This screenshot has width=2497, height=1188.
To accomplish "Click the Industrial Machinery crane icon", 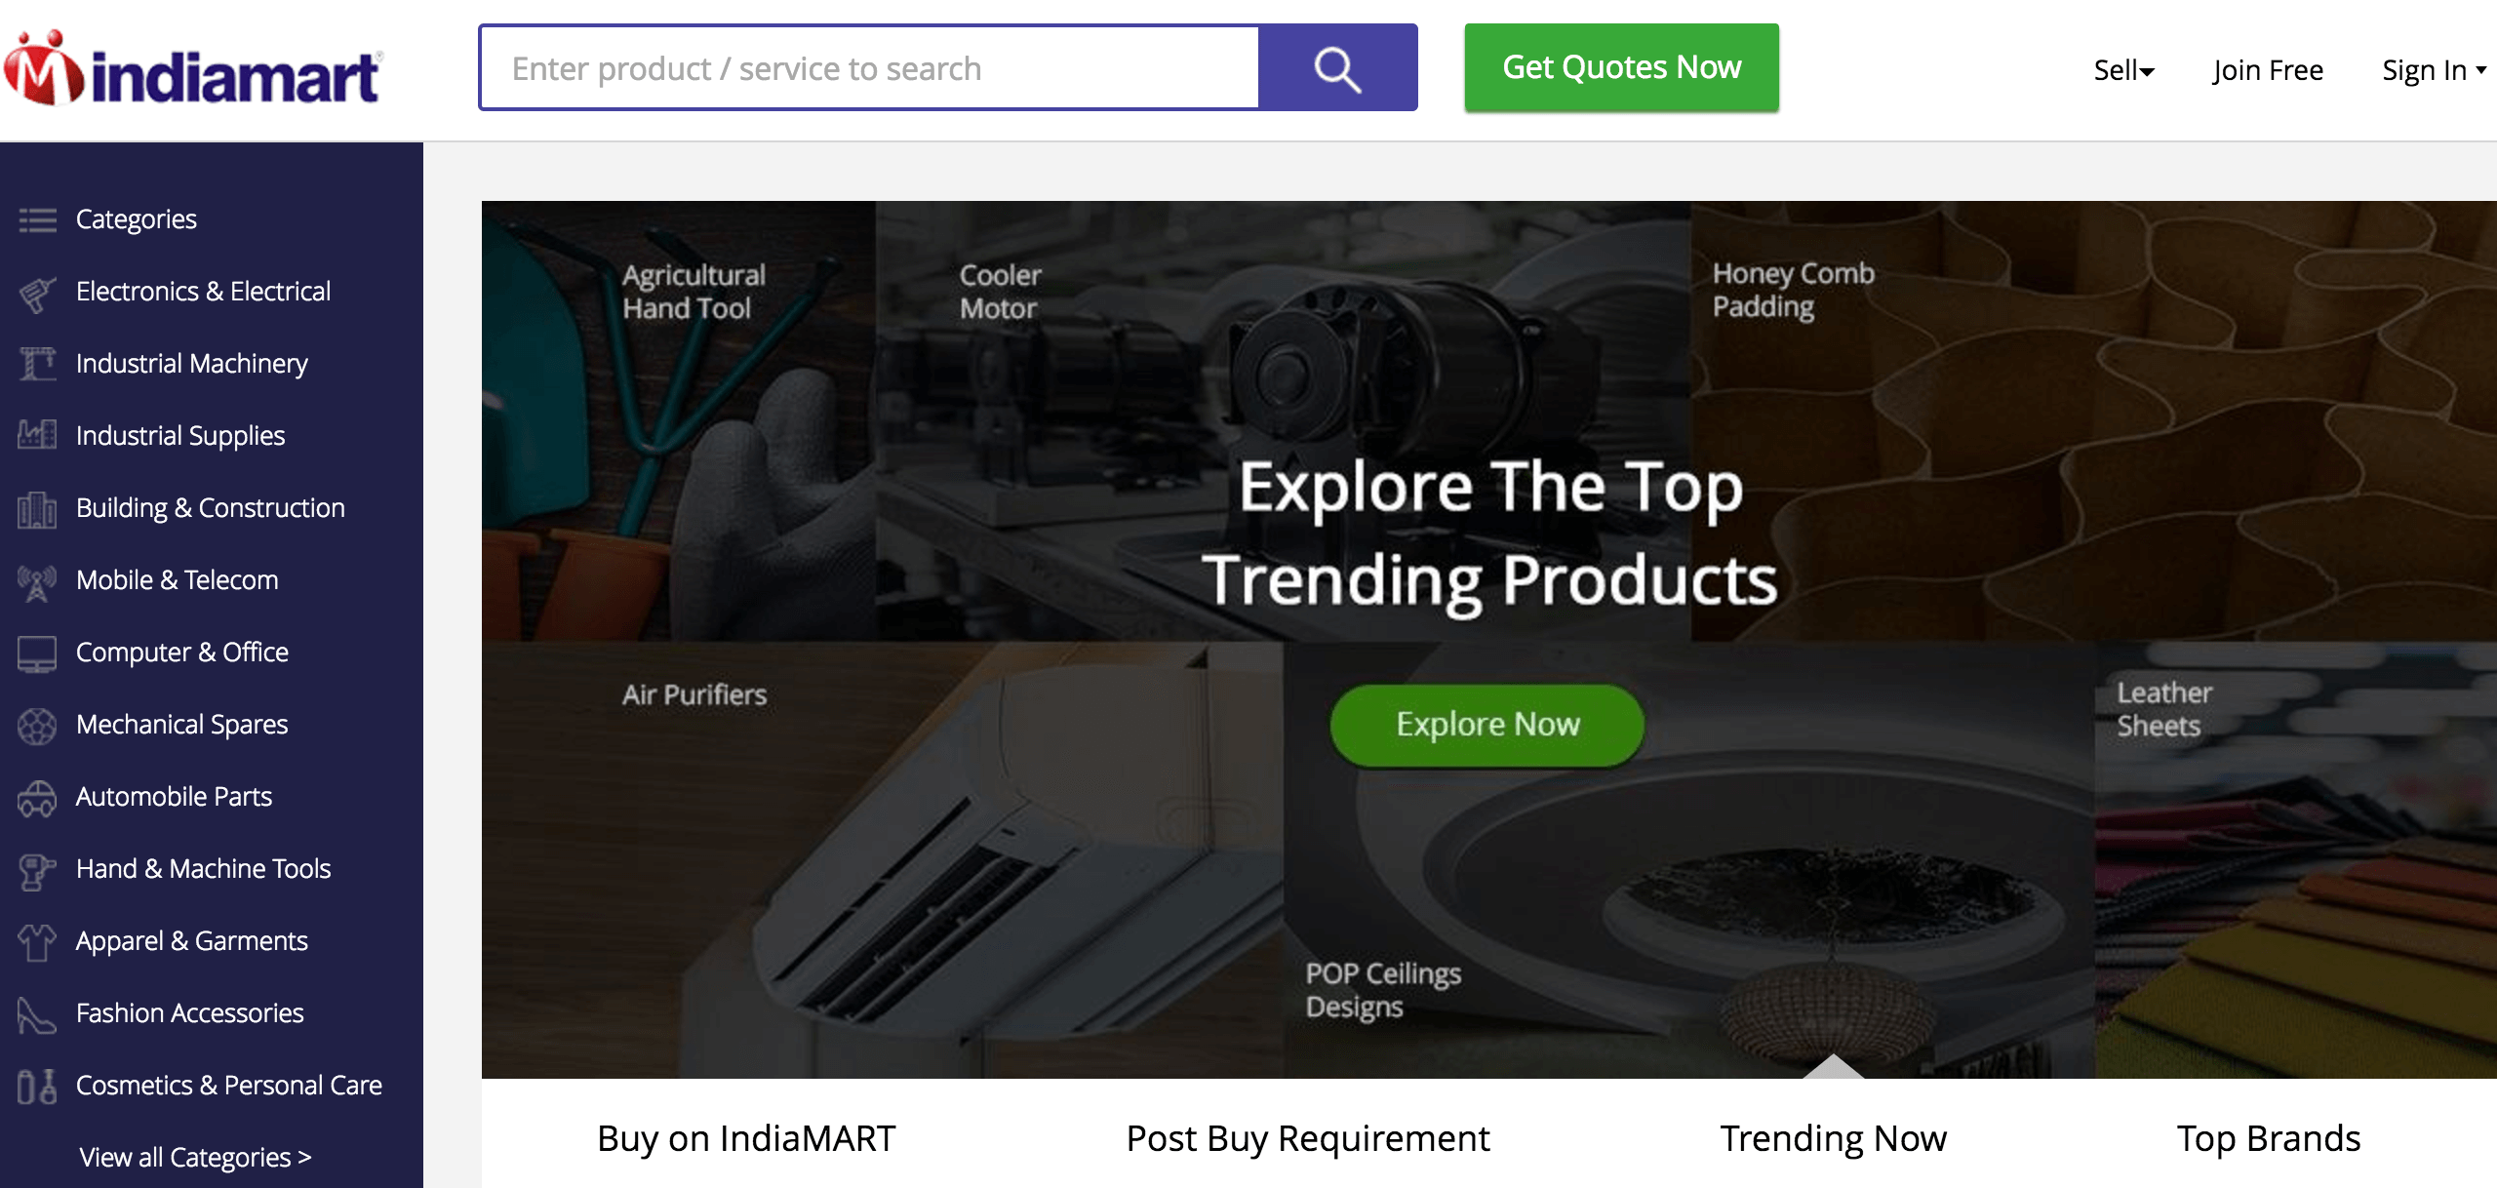I will 37,364.
